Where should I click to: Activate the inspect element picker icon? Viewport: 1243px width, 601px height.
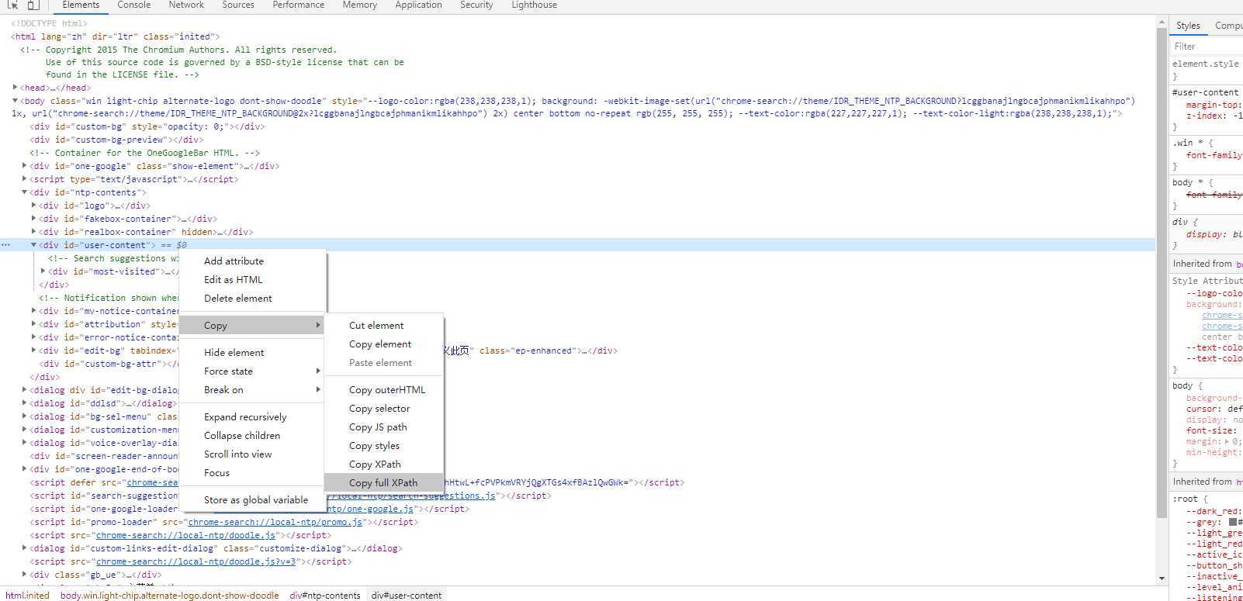point(12,5)
